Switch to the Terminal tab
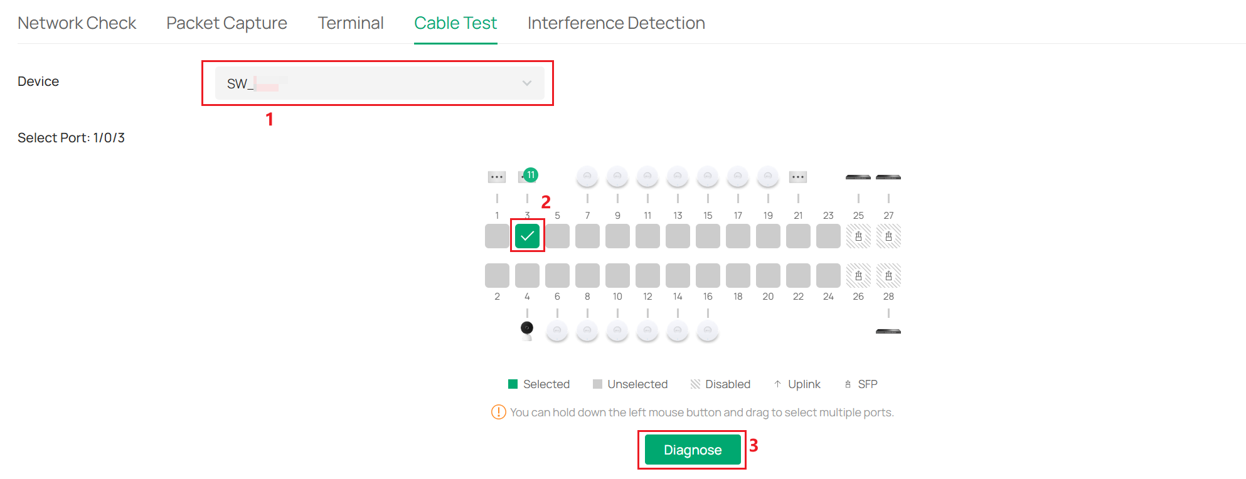Image resolution: width=1246 pixels, height=479 pixels. (351, 23)
